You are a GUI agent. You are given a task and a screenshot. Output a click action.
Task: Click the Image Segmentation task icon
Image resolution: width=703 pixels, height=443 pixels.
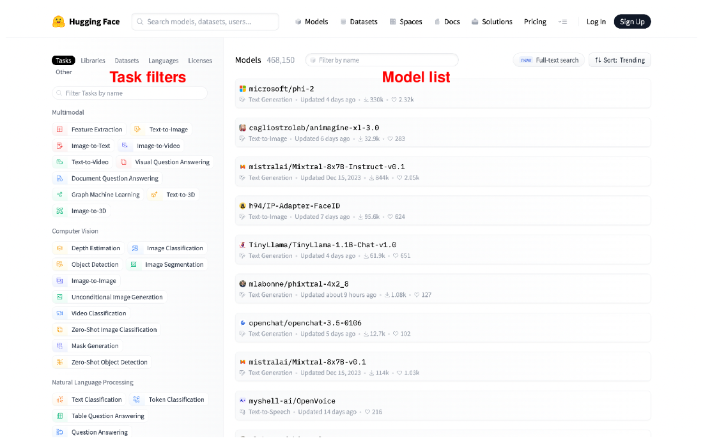[x=133, y=265]
